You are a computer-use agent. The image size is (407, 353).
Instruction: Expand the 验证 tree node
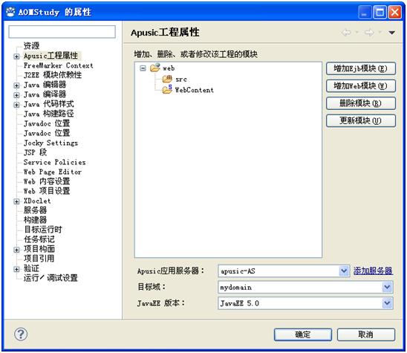coord(16,269)
